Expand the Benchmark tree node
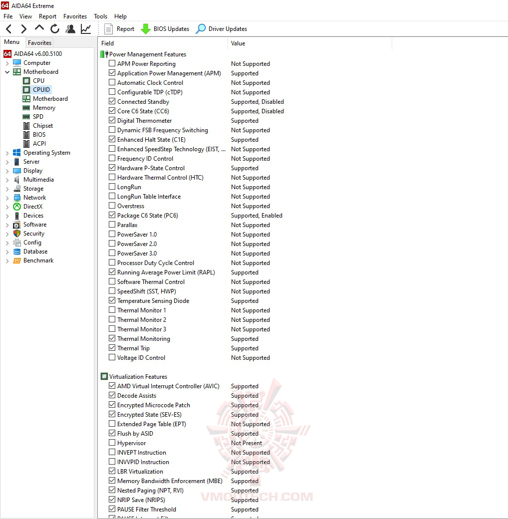 [7, 261]
